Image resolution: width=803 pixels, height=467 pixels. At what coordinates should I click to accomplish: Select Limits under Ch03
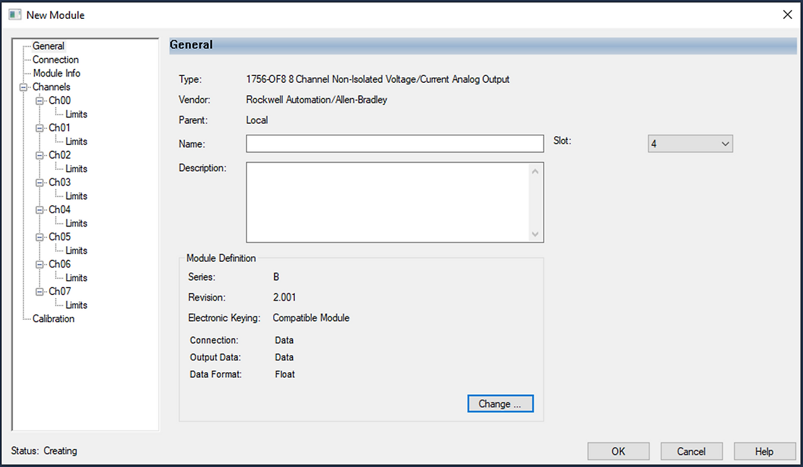click(x=76, y=196)
